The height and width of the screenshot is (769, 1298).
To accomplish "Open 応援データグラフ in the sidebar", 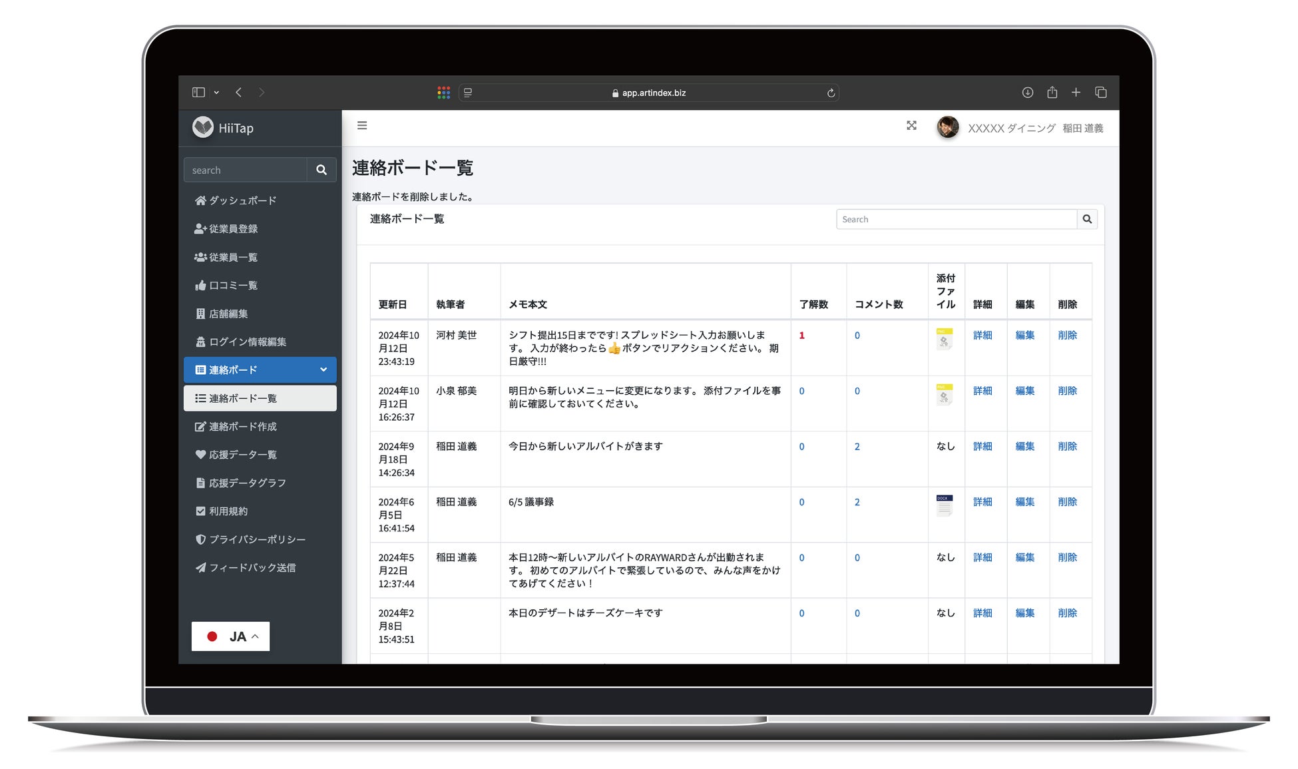I will point(247,483).
